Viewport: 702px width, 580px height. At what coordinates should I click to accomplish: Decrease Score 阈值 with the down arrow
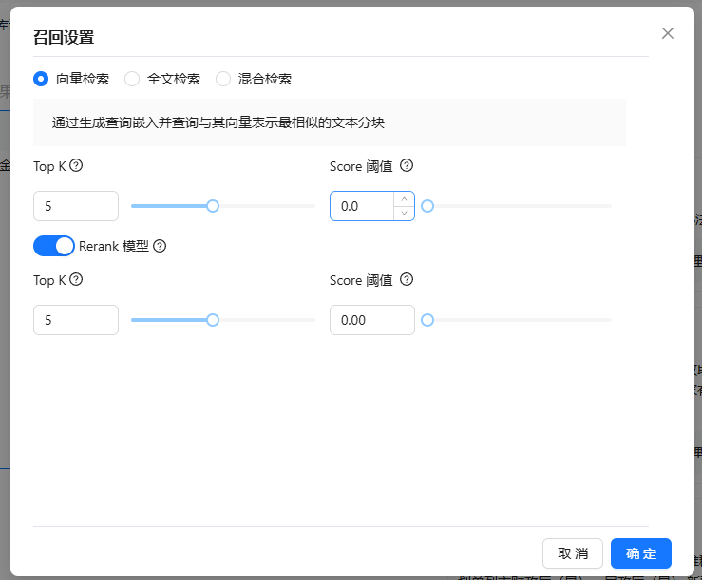point(405,213)
